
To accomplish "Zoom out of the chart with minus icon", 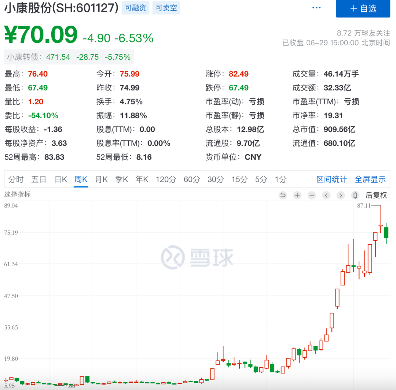I will 312,195.
